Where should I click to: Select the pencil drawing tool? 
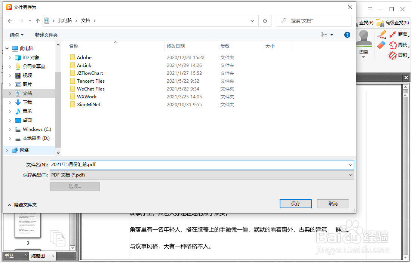(381, 34)
